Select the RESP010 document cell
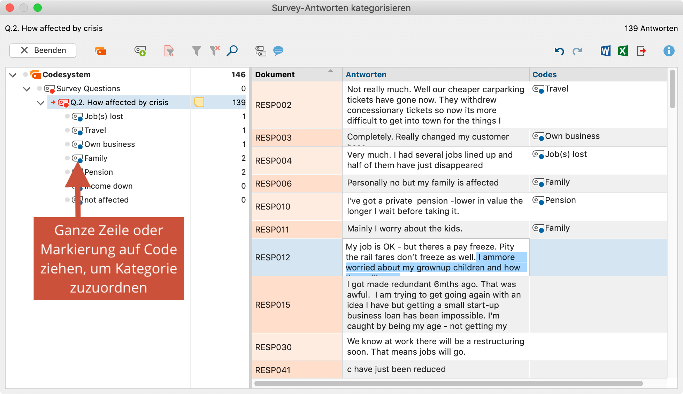683x394 pixels. coord(297,206)
